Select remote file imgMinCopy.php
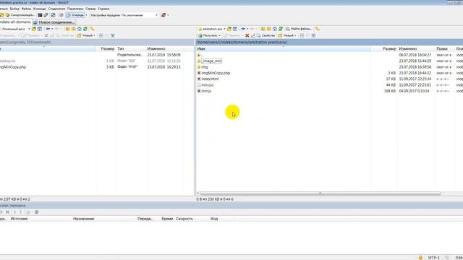 216,73
